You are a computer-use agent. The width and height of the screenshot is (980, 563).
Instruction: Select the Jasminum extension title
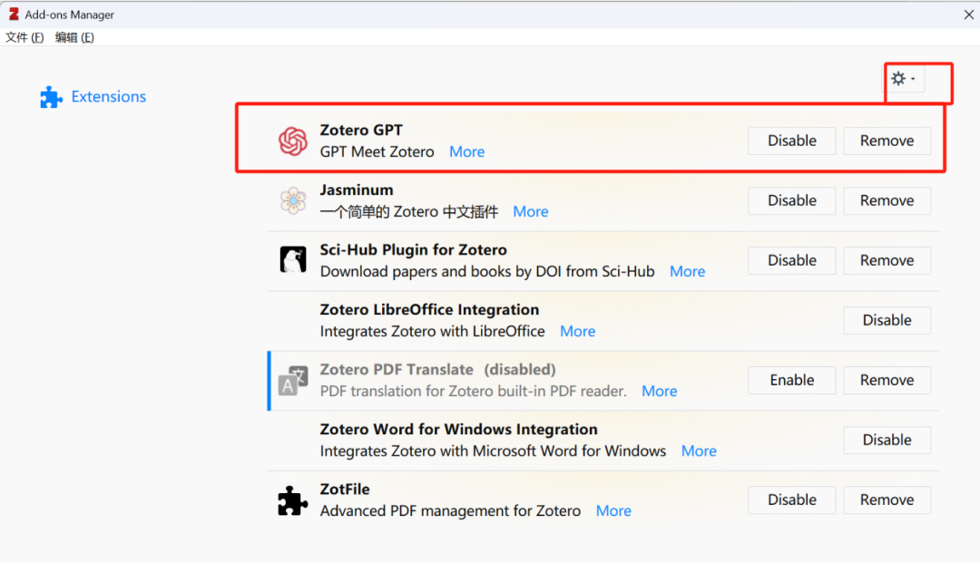(x=357, y=189)
